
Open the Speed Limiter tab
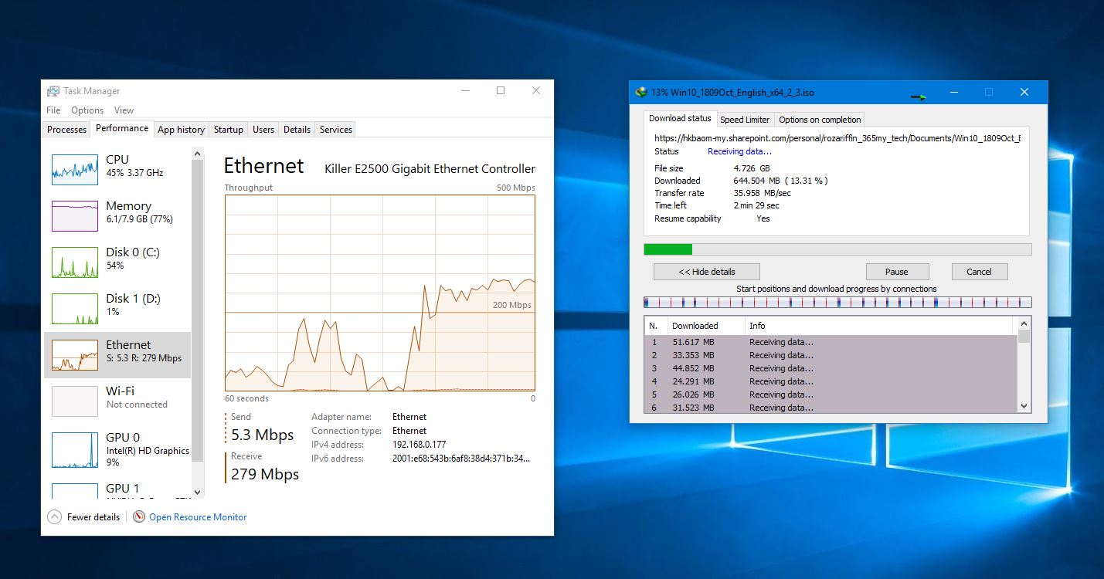point(745,120)
